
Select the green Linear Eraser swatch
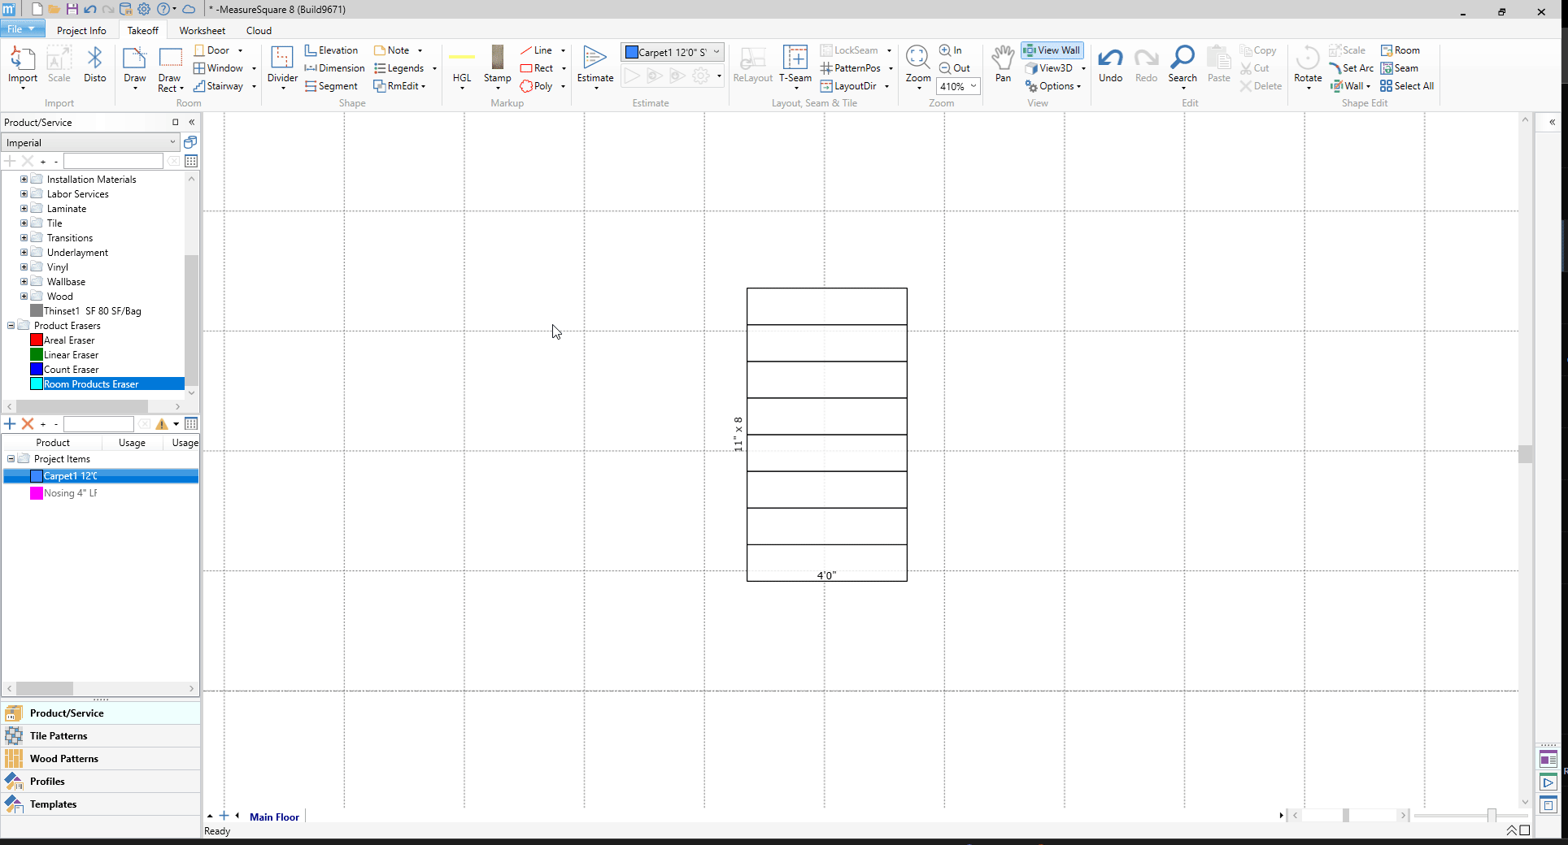pos(37,355)
